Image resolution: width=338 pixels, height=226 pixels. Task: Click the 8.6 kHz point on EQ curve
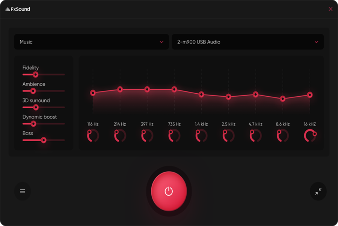[x=283, y=99]
